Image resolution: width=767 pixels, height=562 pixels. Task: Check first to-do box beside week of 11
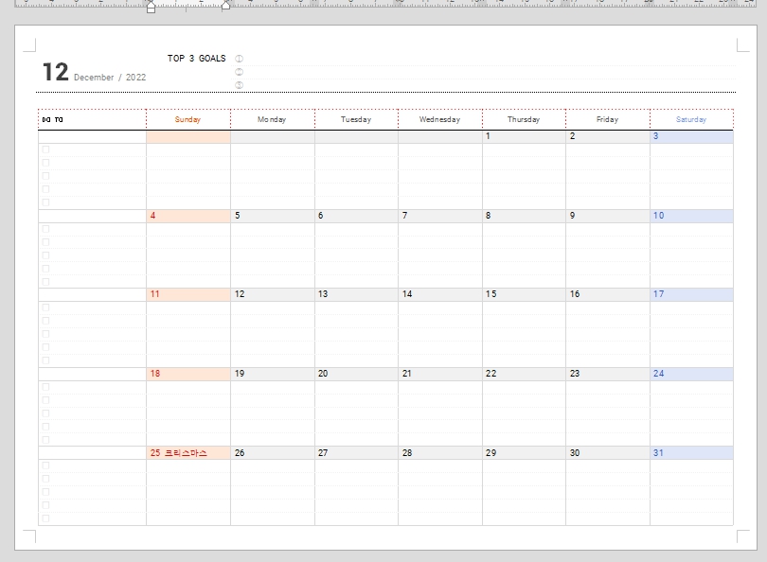coord(46,307)
